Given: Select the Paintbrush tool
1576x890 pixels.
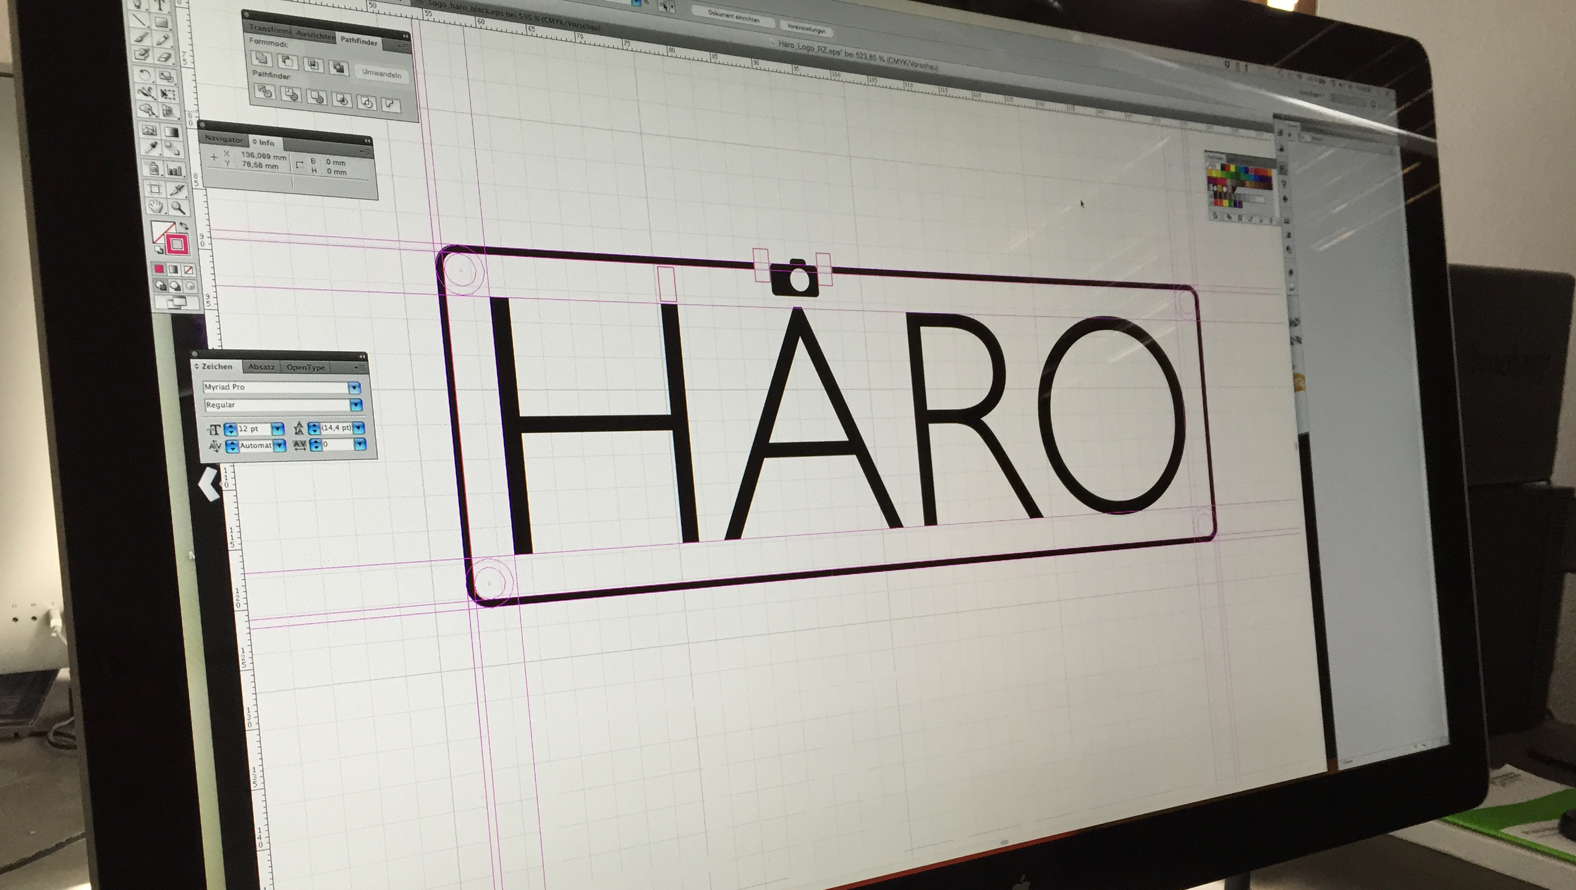Looking at the screenshot, I should (x=141, y=36).
